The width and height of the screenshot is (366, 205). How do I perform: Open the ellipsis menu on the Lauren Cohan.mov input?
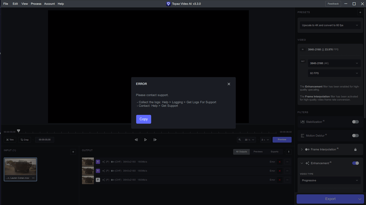click(x=33, y=178)
